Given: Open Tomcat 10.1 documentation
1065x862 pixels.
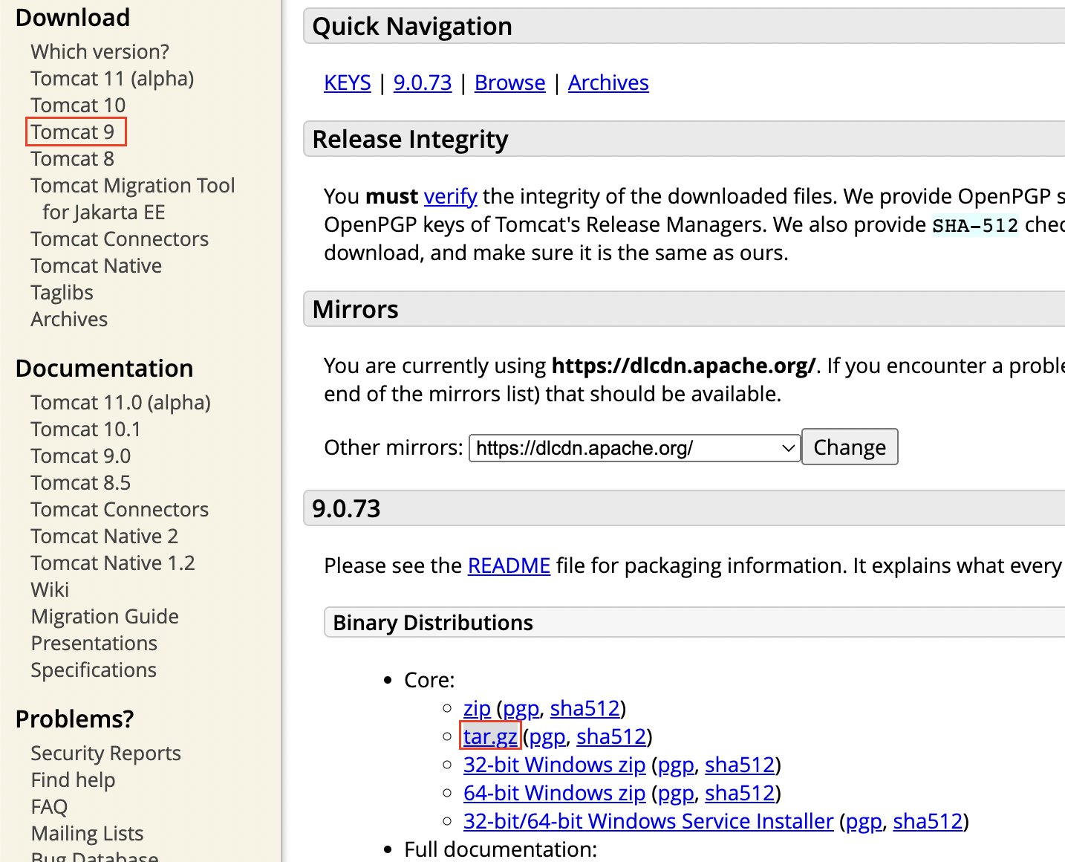Looking at the screenshot, I should pos(85,429).
